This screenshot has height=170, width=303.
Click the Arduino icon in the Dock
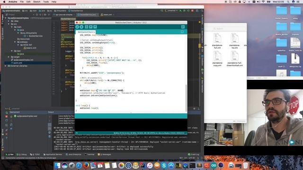[214, 165]
